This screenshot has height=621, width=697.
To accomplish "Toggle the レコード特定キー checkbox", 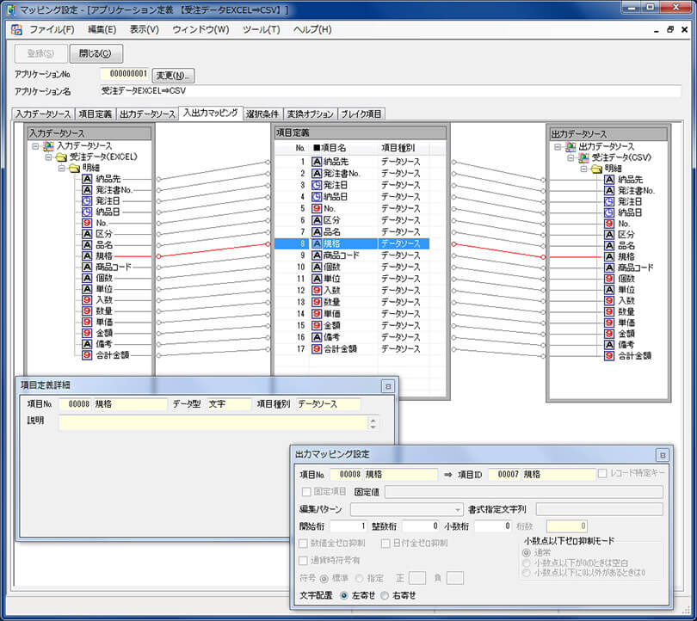I will coord(602,474).
